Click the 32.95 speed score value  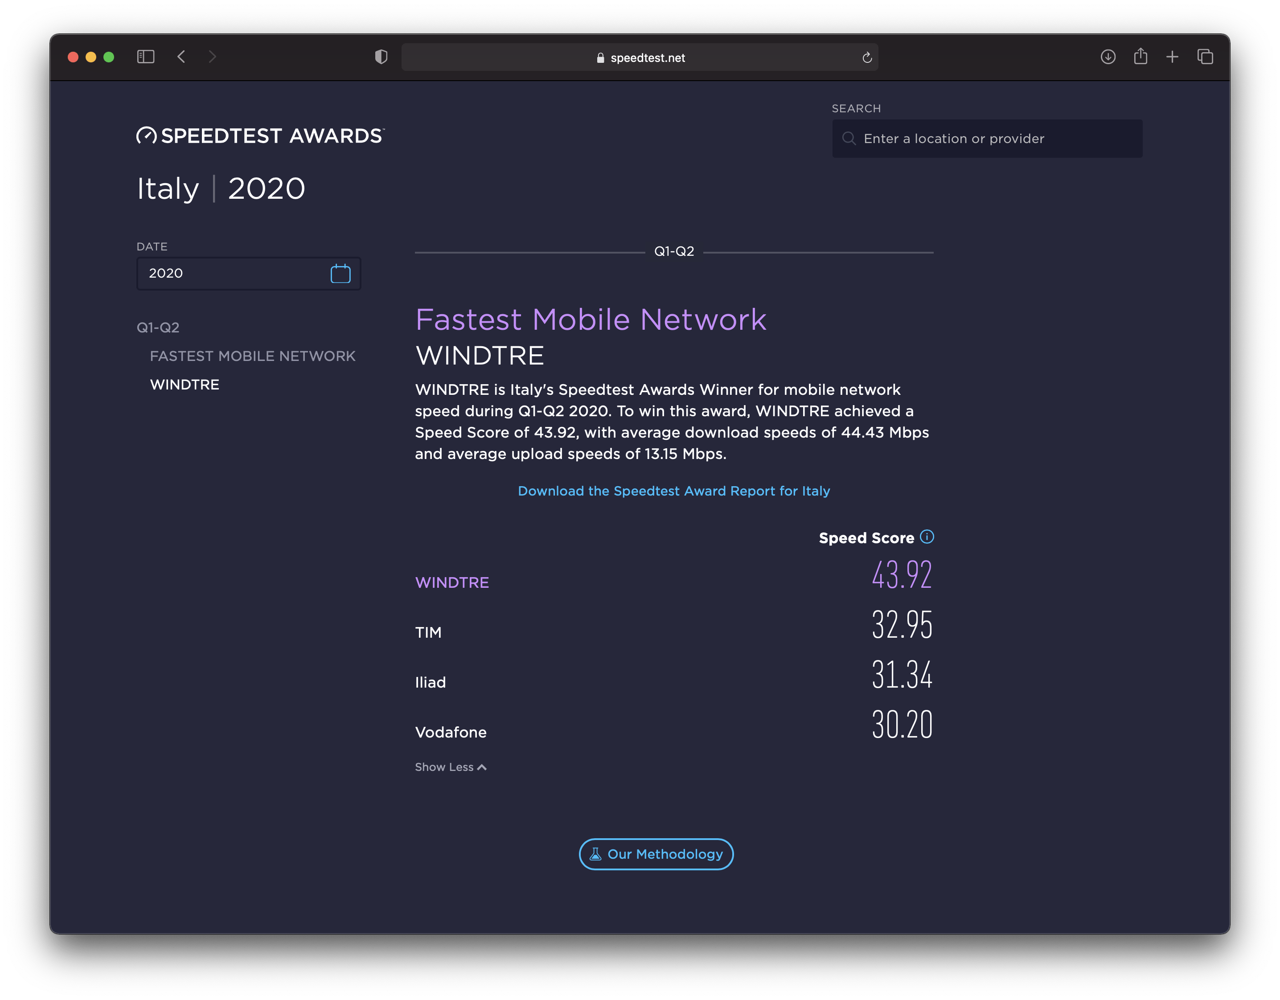pyautogui.click(x=901, y=624)
